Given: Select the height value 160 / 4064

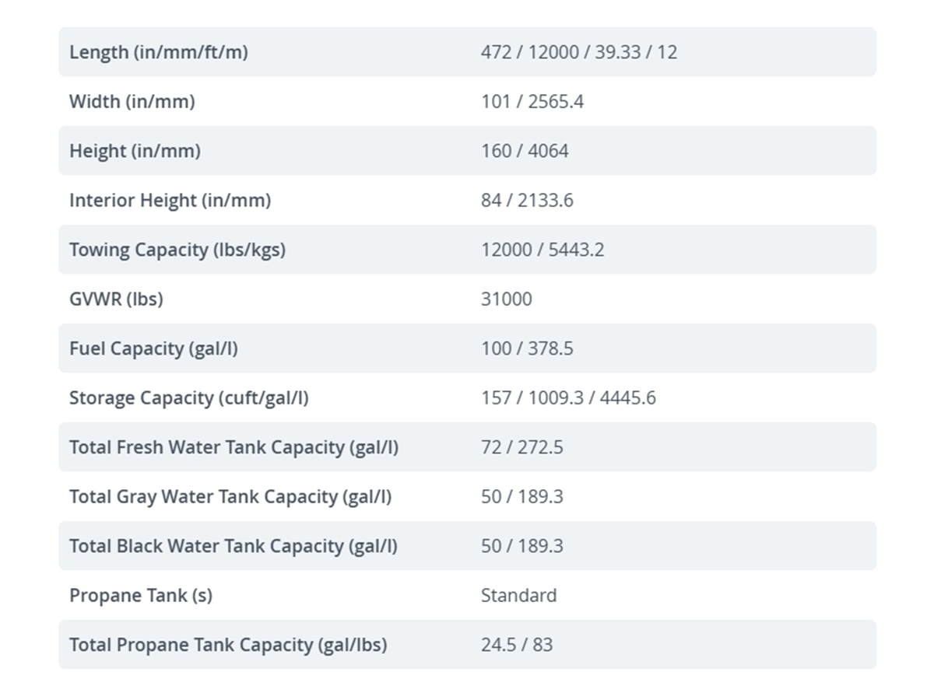Looking at the screenshot, I should pos(525,151).
